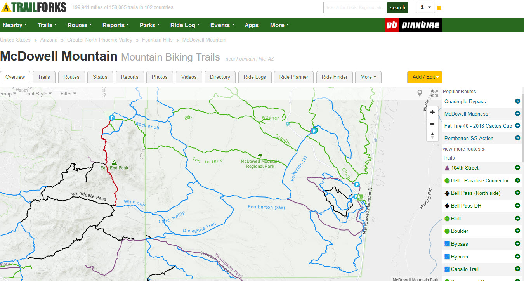The height and width of the screenshot is (281, 524).
Task: Open the Trails navigation menu
Action: click(x=47, y=25)
